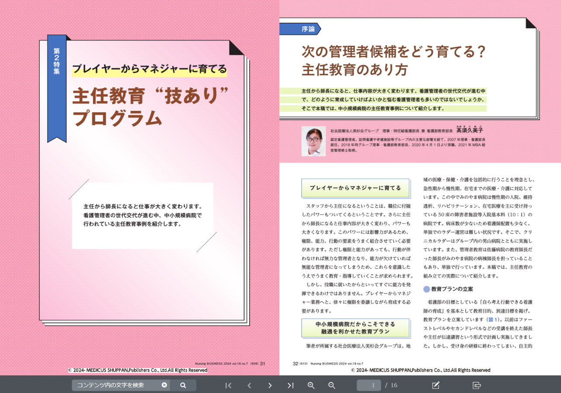Click the right page number 32
The image size is (561, 393).
tap(295, 363)
